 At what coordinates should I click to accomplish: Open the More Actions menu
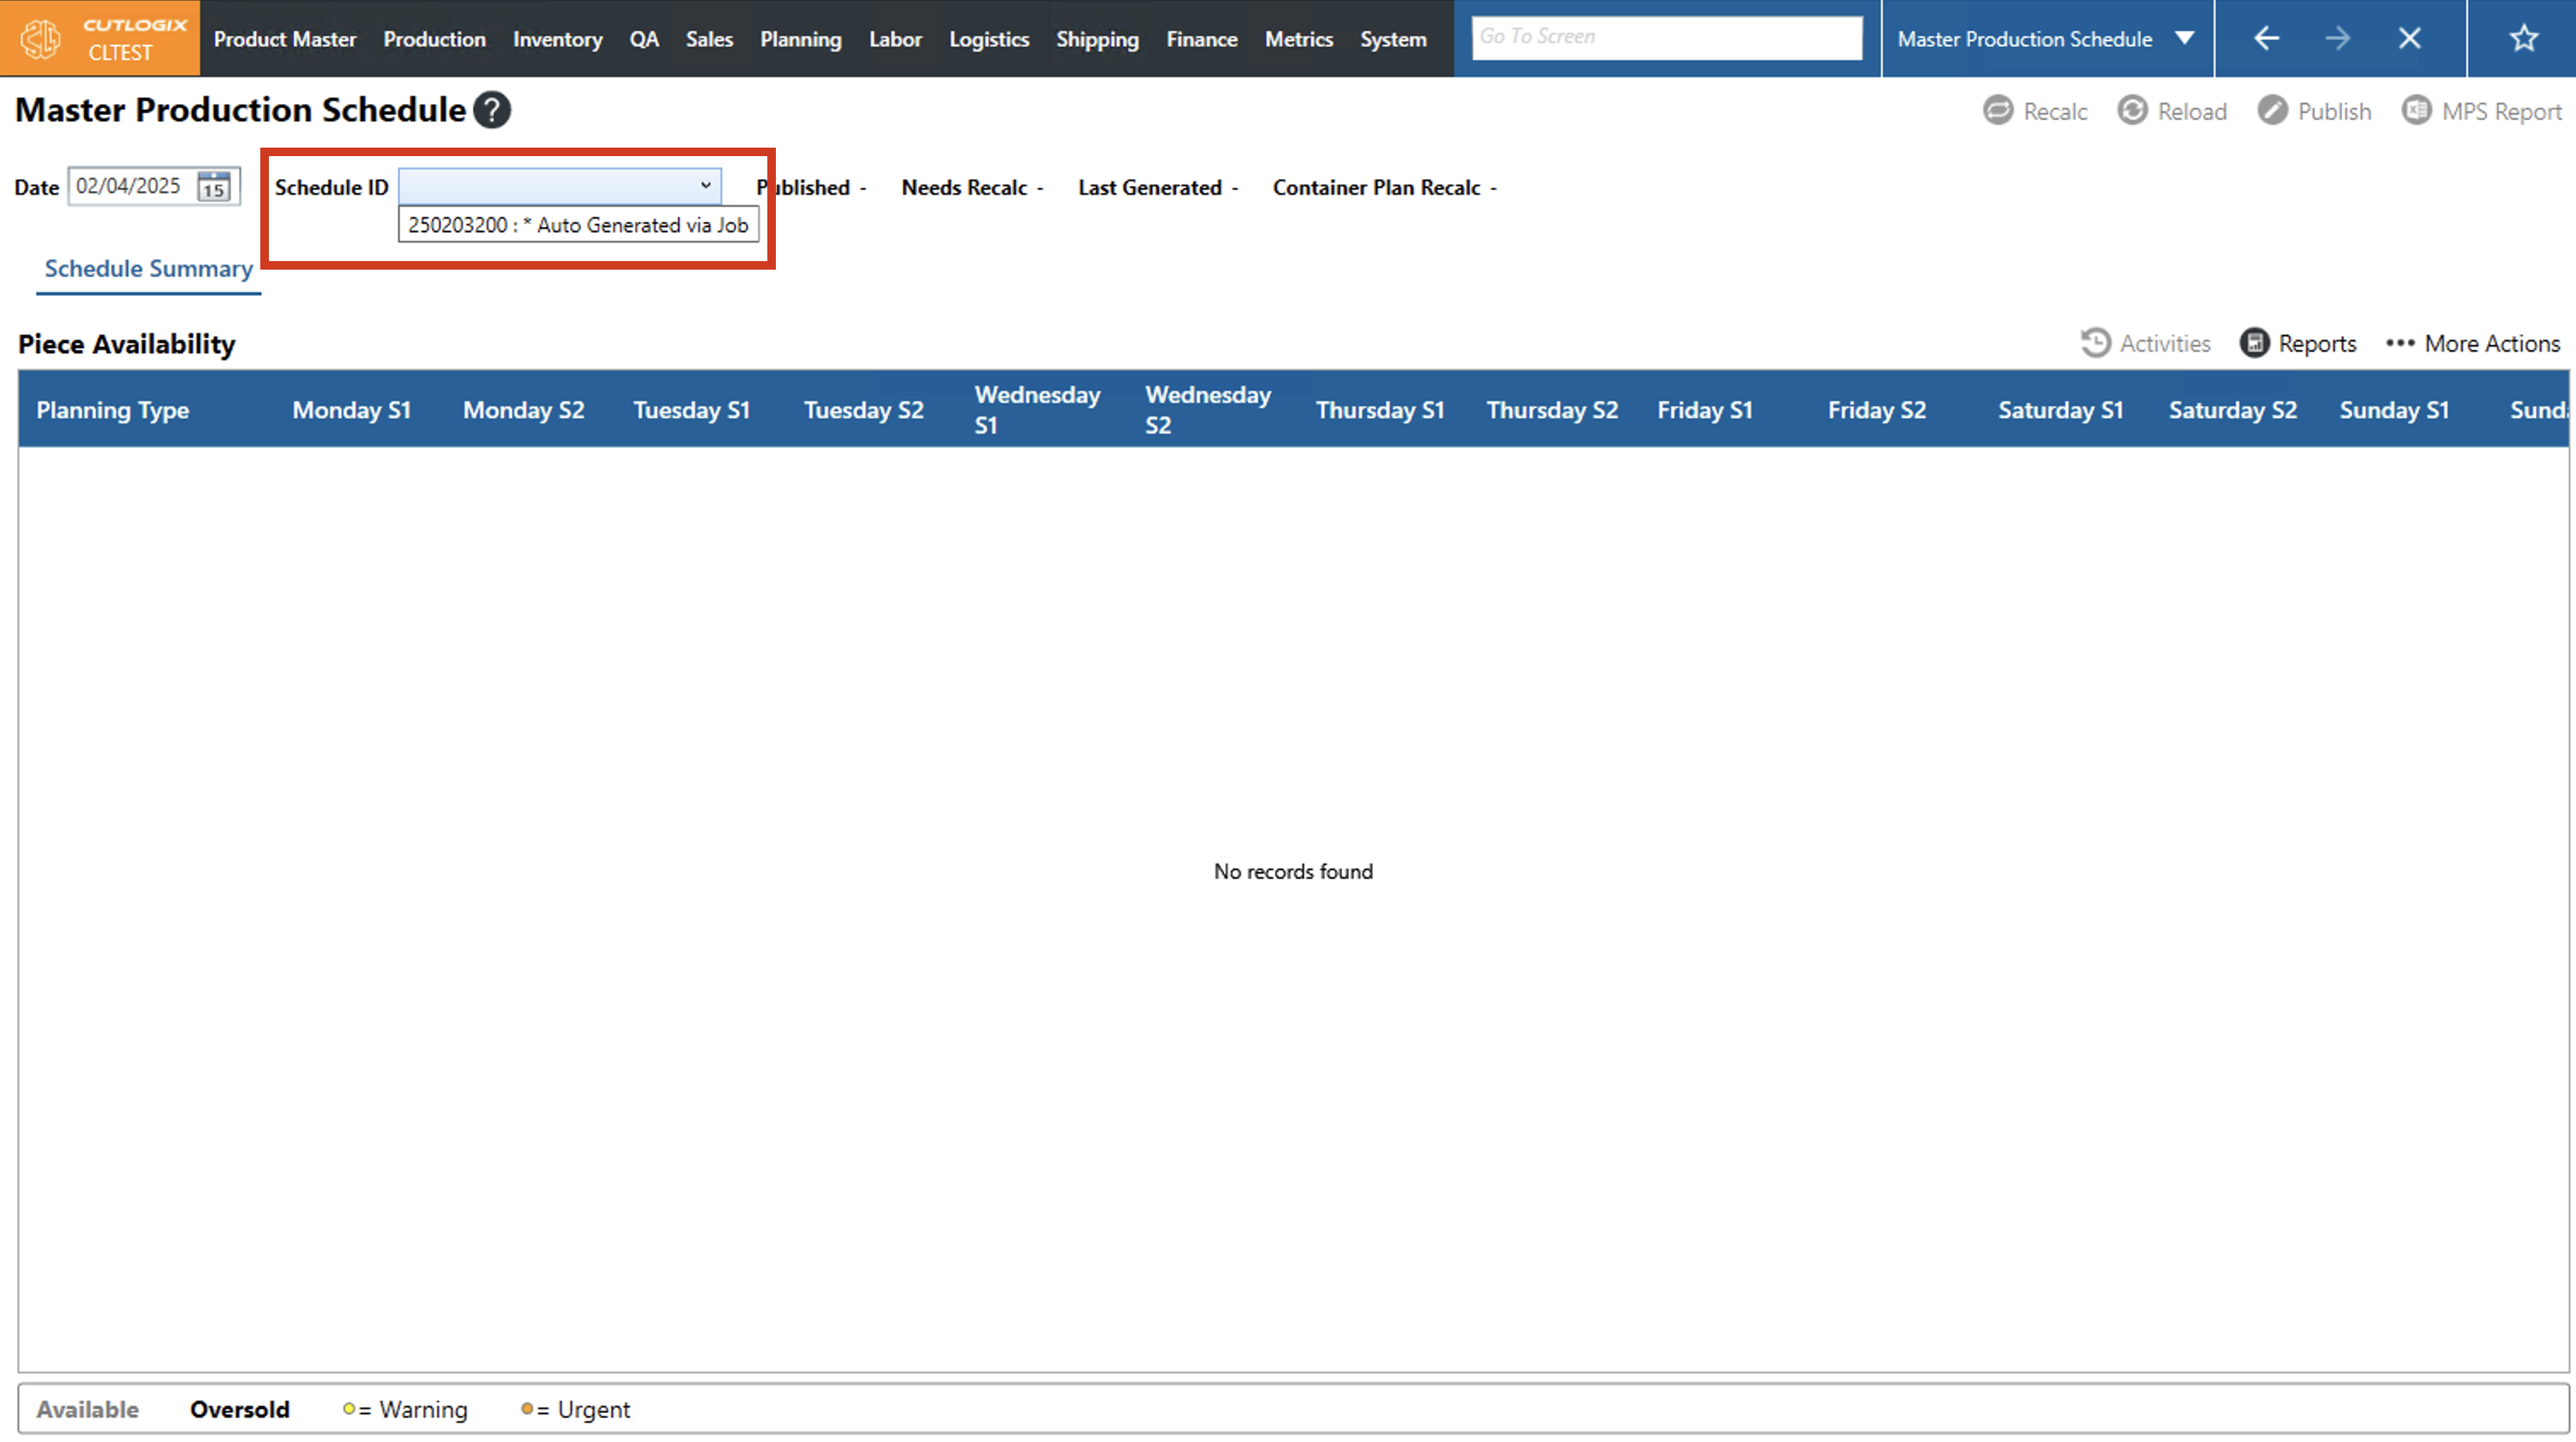(x=2473, y=343)
